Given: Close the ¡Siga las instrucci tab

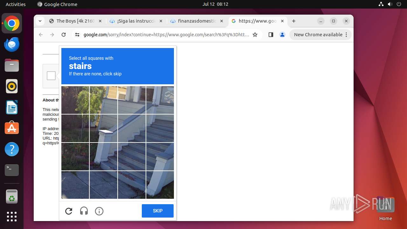Looking at the screenshot, I should [161, 21].
